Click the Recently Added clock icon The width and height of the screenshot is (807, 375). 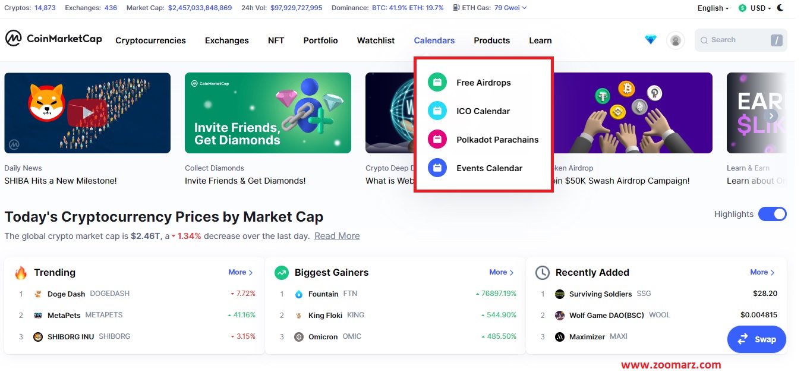point(542,273)
